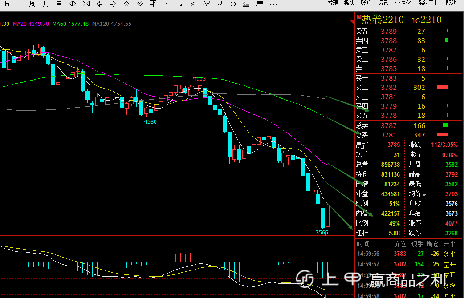Switch chart to daily (日) period
Viewport: 464px width, 298px height.
click(x=19, y=4)
